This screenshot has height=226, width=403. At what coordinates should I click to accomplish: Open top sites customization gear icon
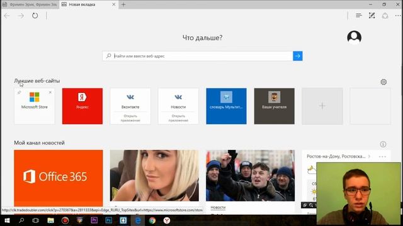[383, 82]
